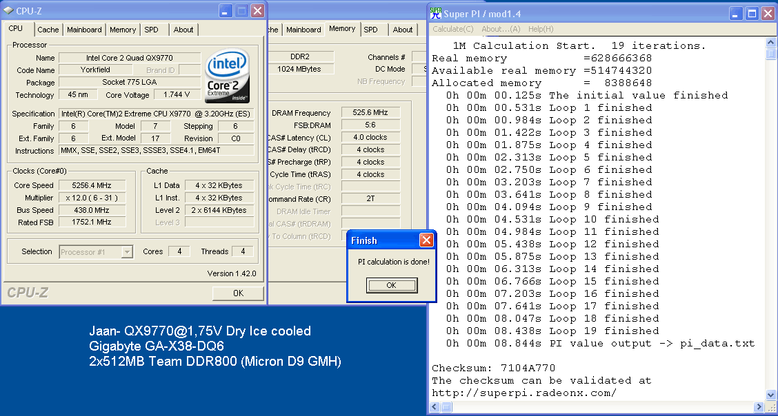The width and height of the screenshot is (778, 416).
Task: Open the Help(H) menu in Super PI
Action: click(541, 29)
